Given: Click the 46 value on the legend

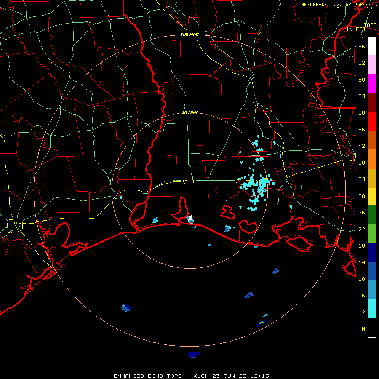Looking at the screenshot, I should pyautogui.click(x=362, y=129).
